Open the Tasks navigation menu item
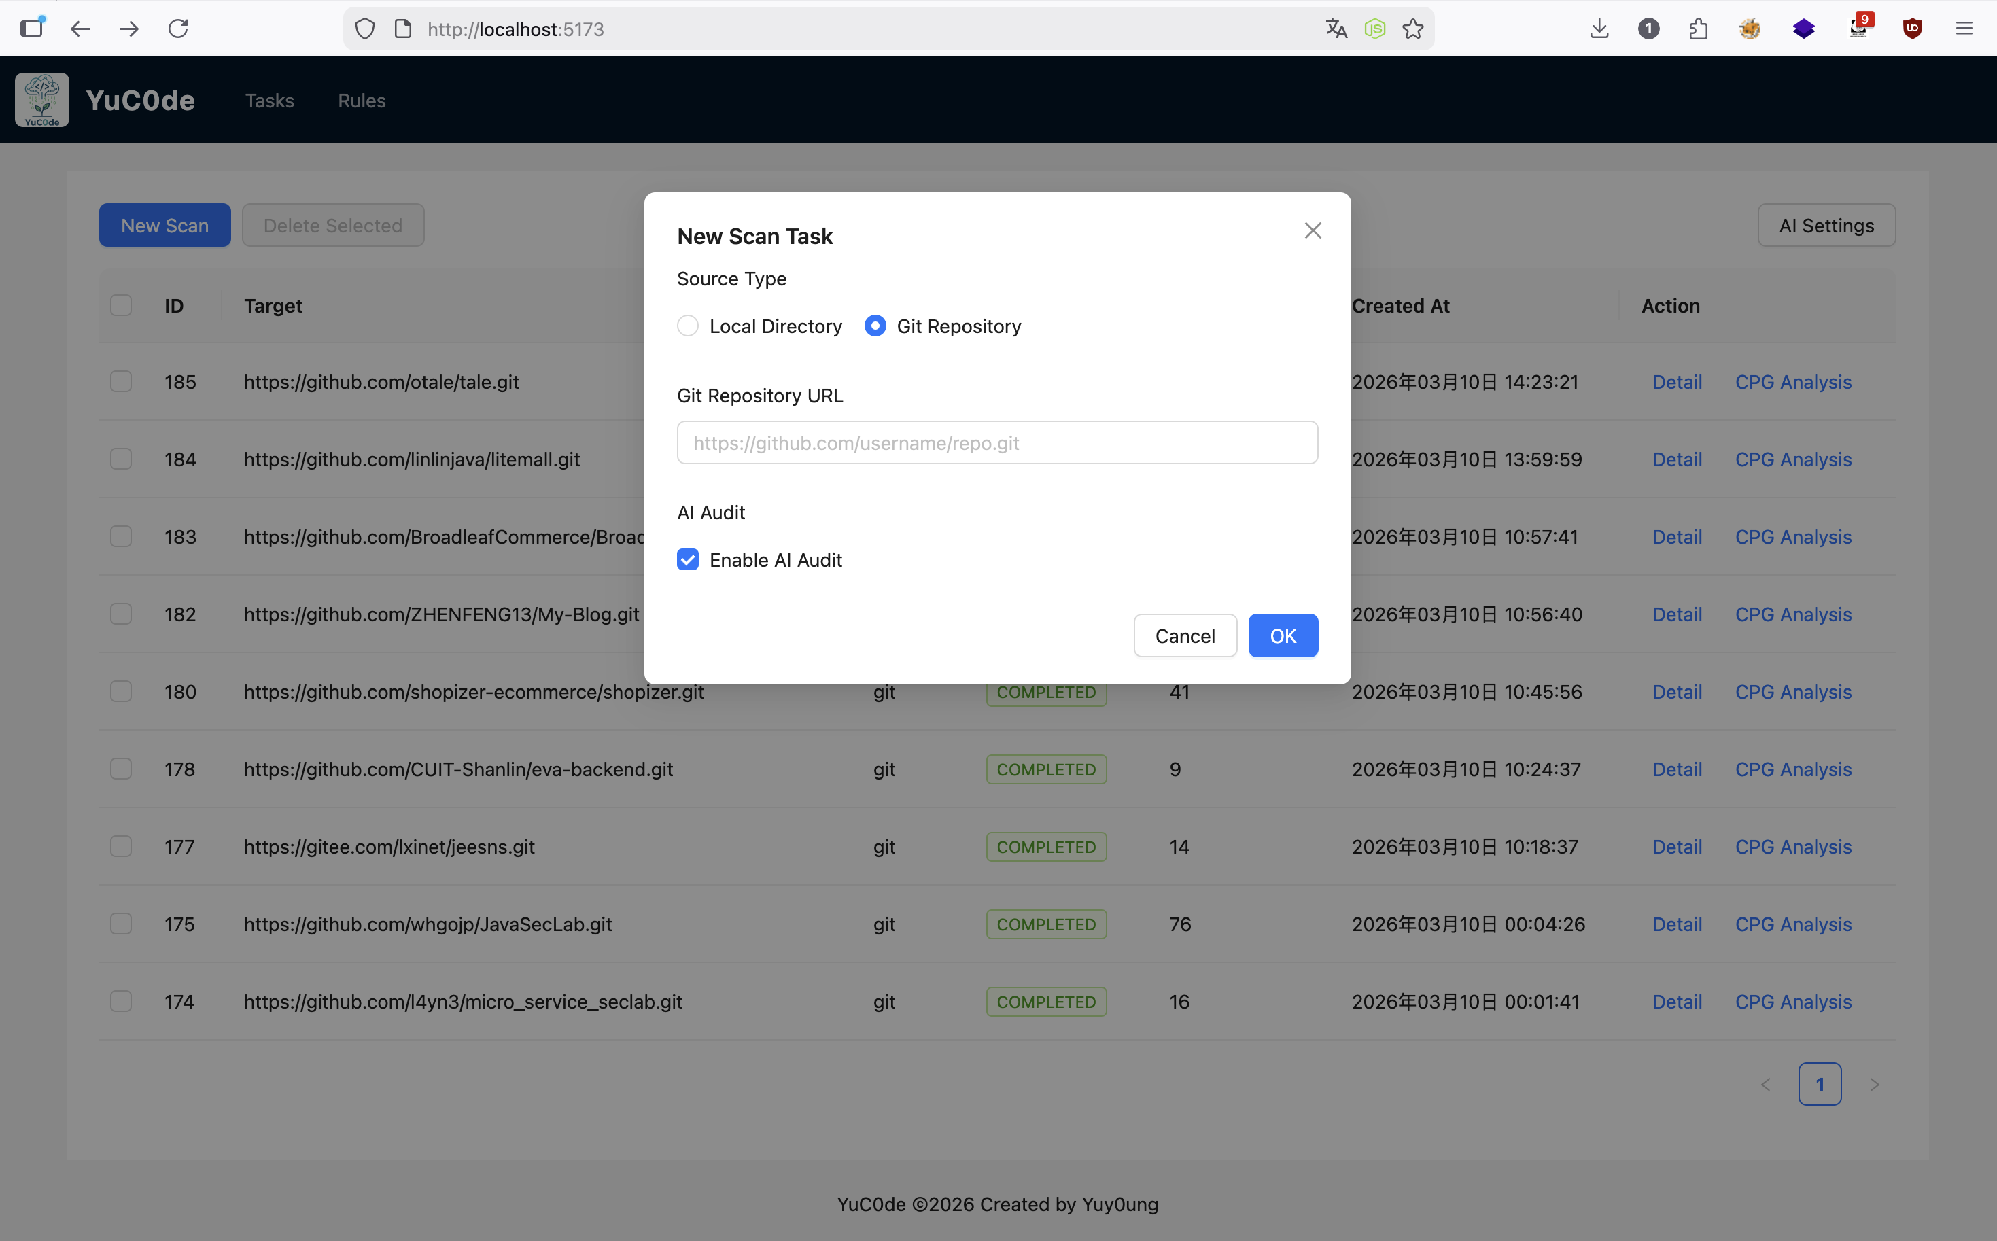Viewport: 1997px width, 1241px height. pos(269,100)
